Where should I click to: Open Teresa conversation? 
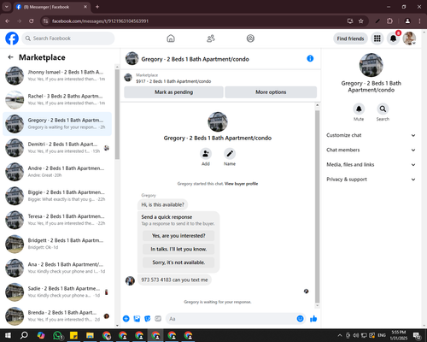tap(57, 220)
